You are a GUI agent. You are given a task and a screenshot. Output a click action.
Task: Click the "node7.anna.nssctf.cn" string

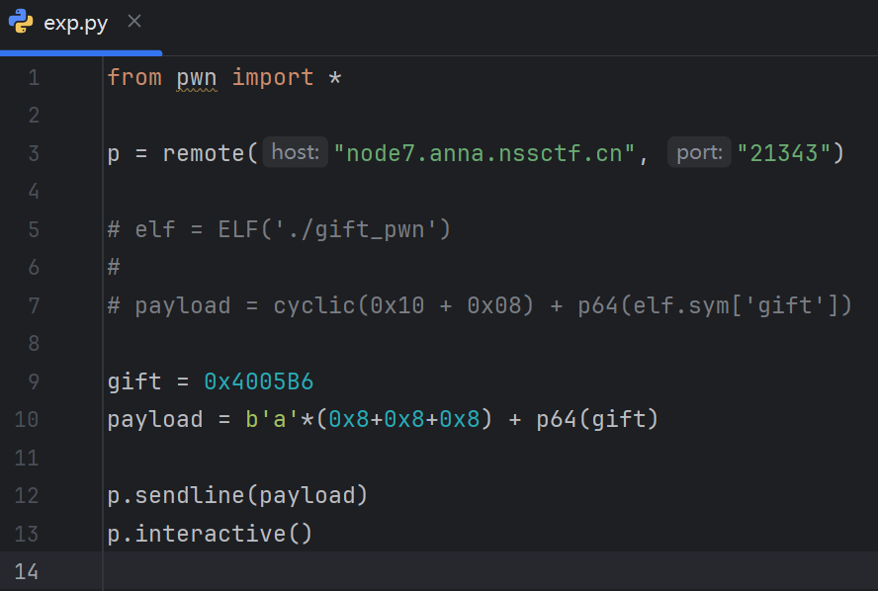(483, 153)
